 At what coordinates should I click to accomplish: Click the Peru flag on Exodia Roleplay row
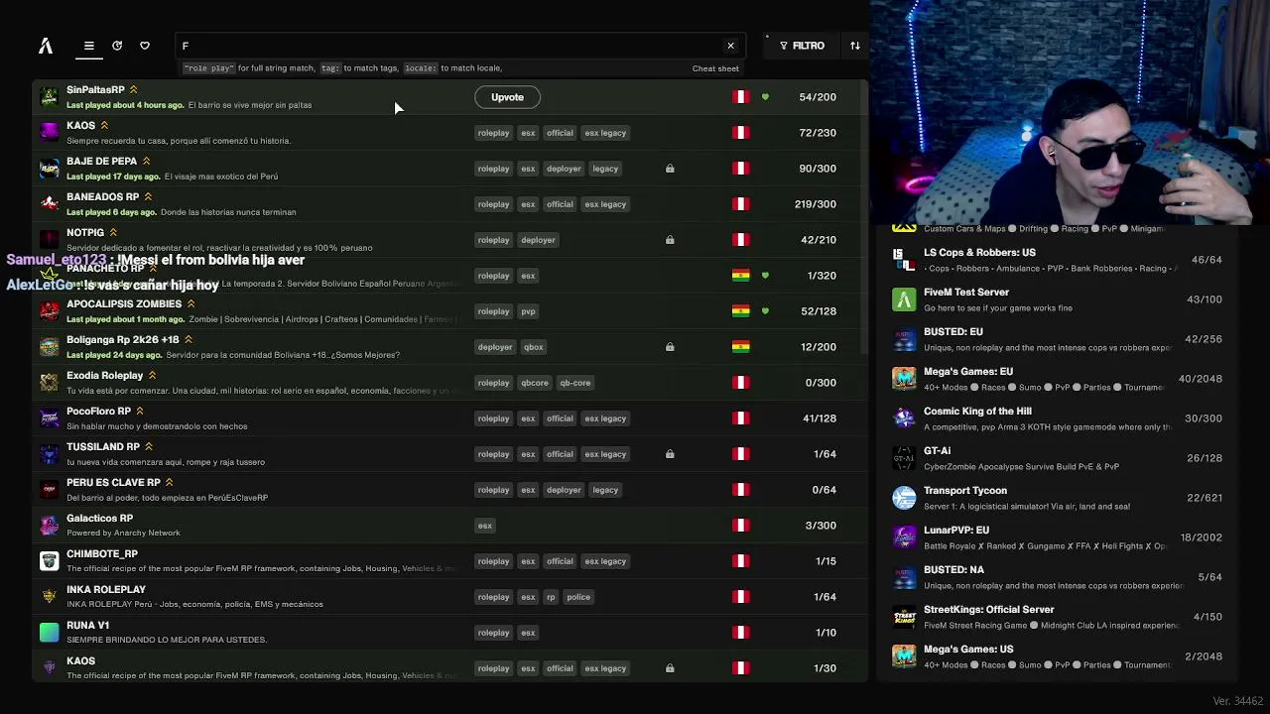coord(741,383)
